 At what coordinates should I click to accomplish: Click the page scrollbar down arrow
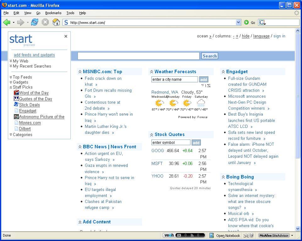(x=298, y=228)
